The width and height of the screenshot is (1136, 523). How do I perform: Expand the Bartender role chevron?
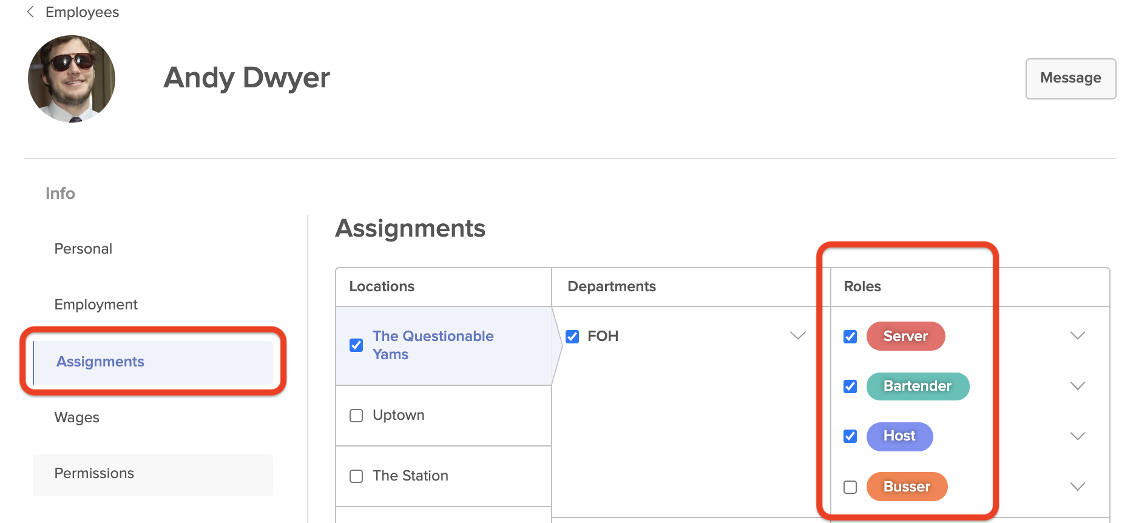[x=1077, y=386]
